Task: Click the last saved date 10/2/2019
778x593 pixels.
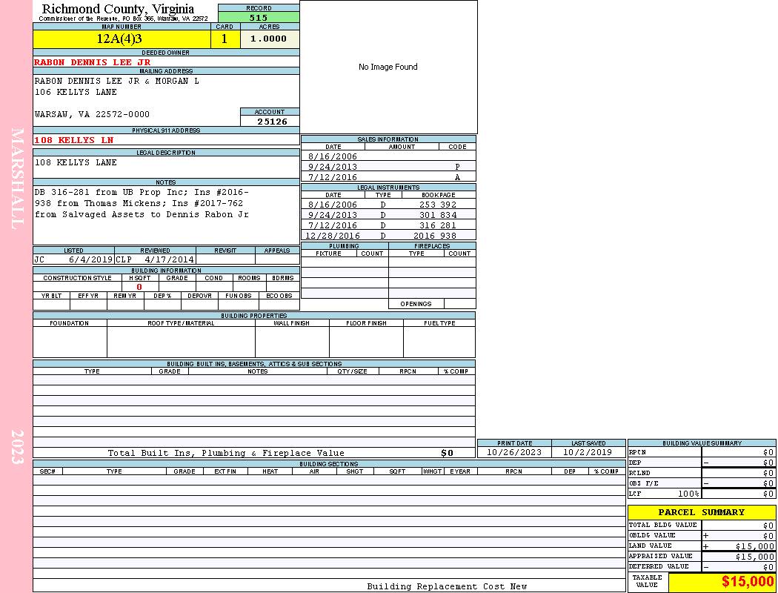Action: click(588, 452)
